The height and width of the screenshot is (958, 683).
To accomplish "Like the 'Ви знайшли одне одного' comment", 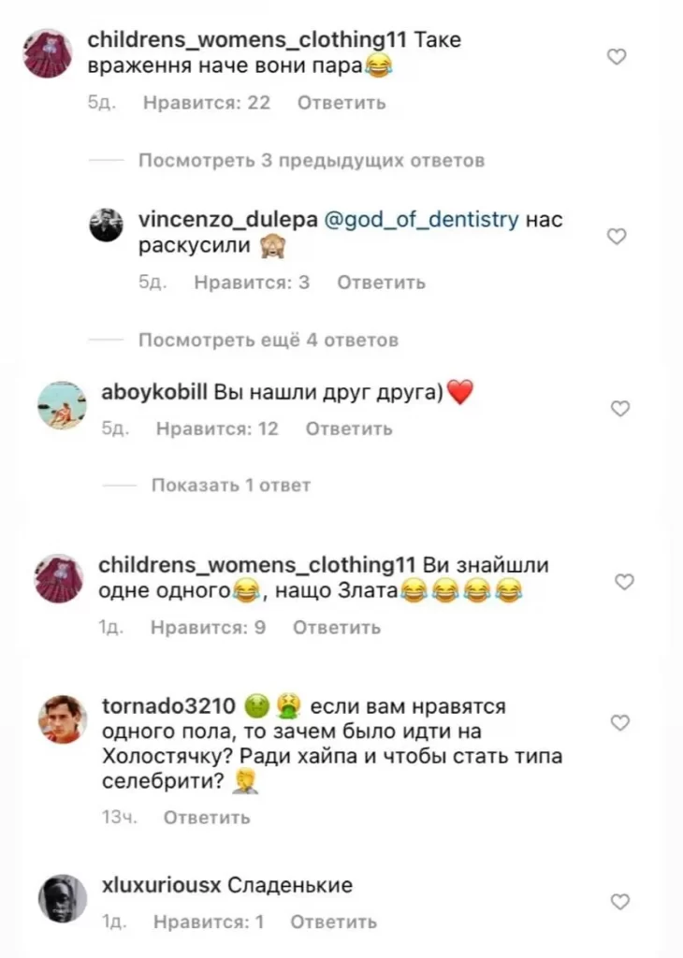I will pos(624,582).
